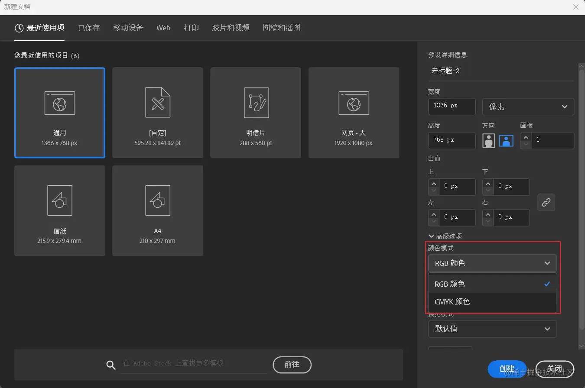585x388 pixels.
Task: Open the 胶片和视频 category
Action: pos(231,27)
